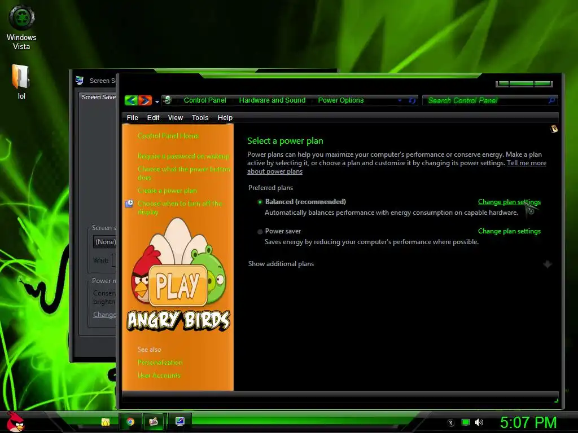Expand Show additional plans arrow
578x433 pixels.
coord(548,264)
